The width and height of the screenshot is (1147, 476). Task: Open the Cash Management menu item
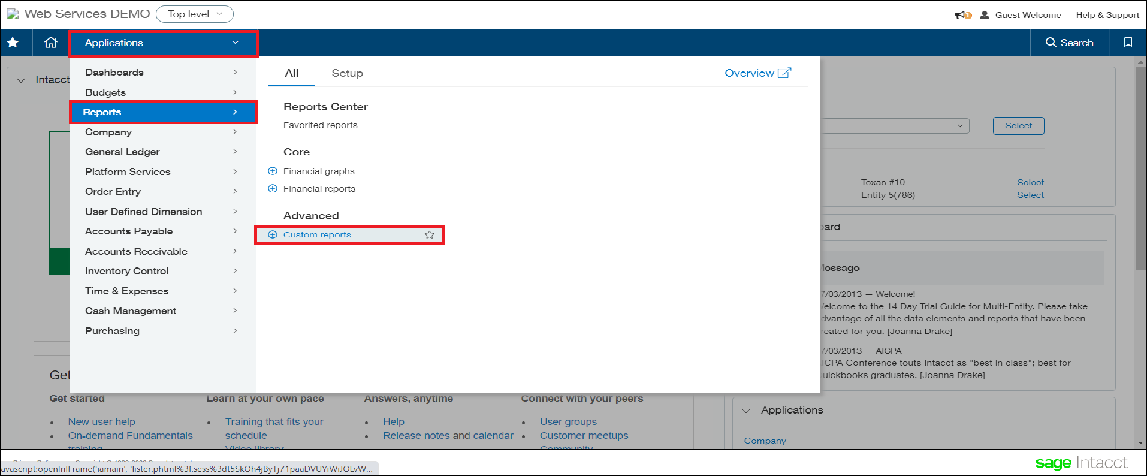[x=163, y=311]
